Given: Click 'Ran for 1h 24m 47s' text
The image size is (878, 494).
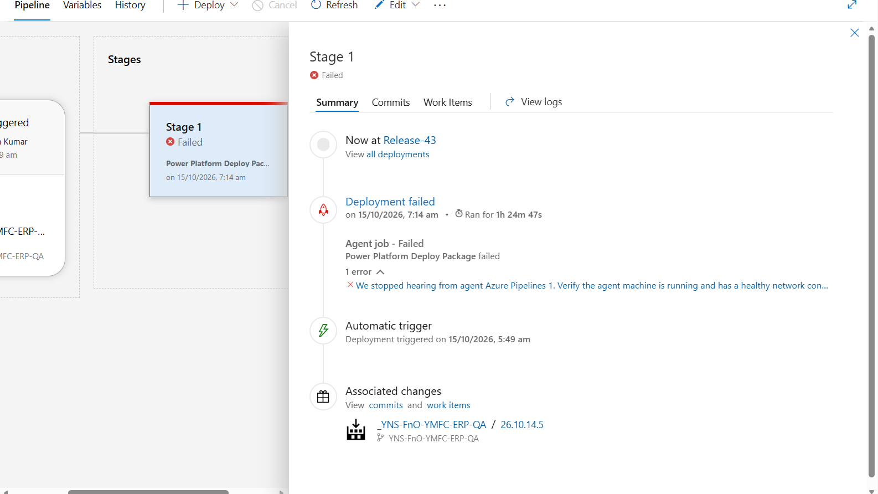Looking at the screenshot, I should tap(503, 215).
